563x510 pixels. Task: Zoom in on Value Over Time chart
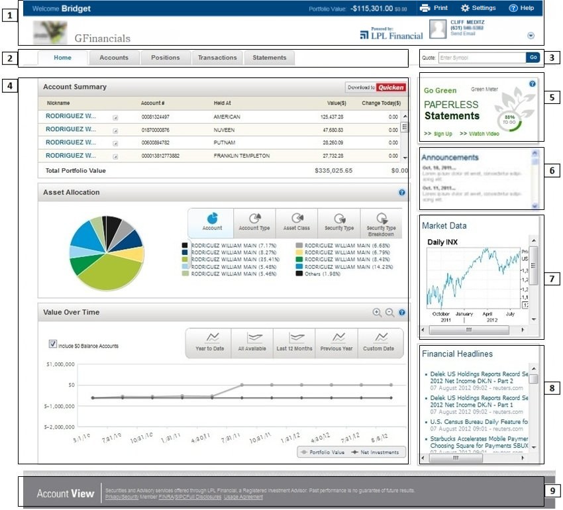pyautogui.click(x=377, y=312)
